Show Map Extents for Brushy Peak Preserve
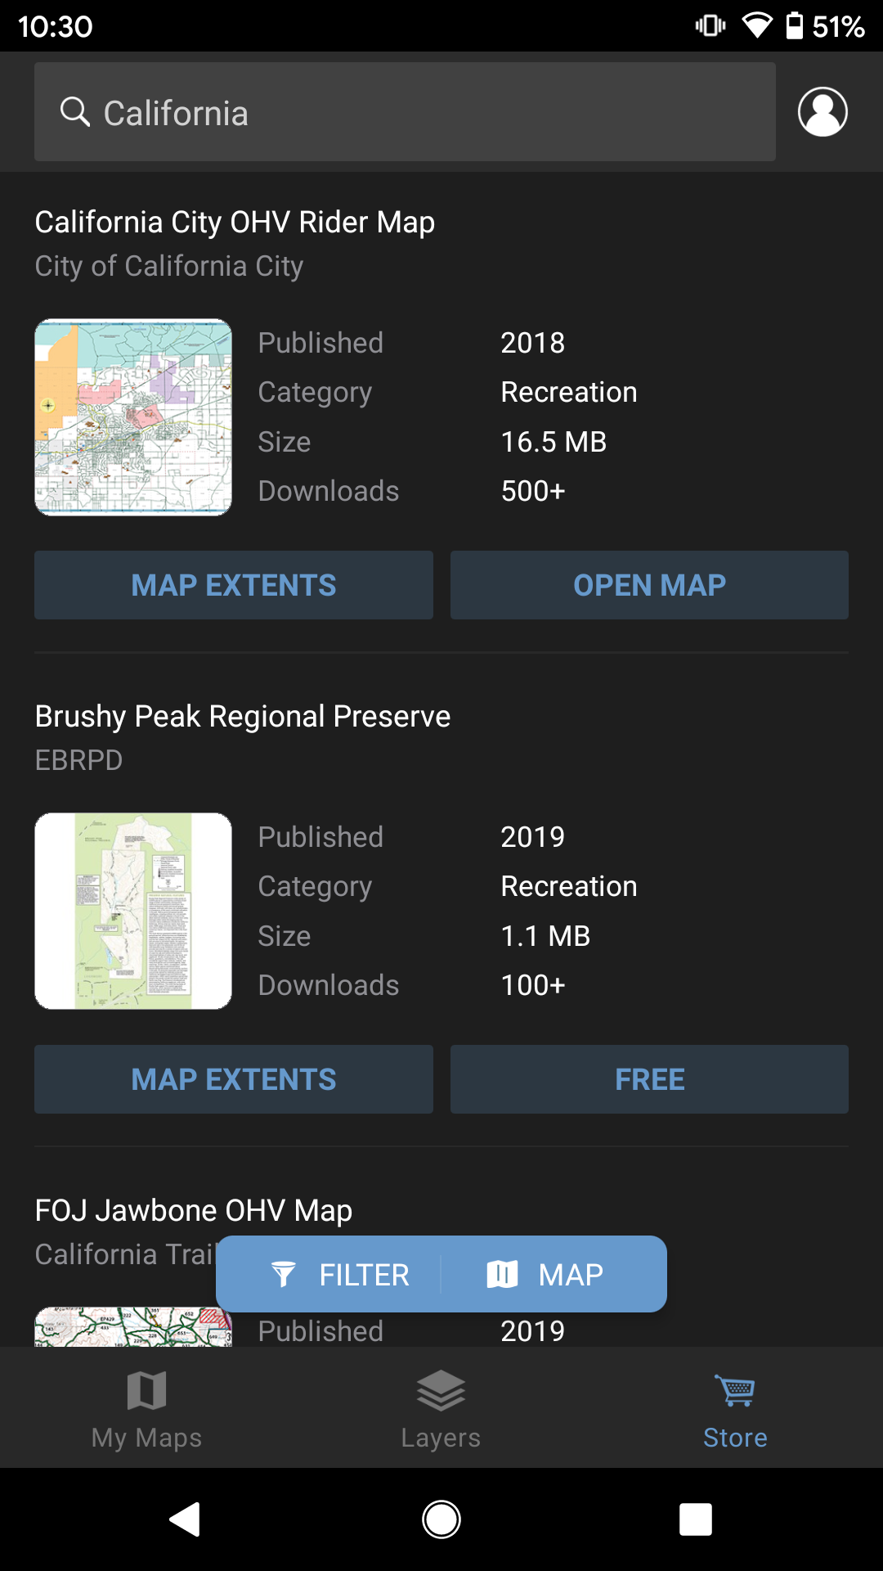This screenshot has width=883, height=1571. click(234, 1079)
